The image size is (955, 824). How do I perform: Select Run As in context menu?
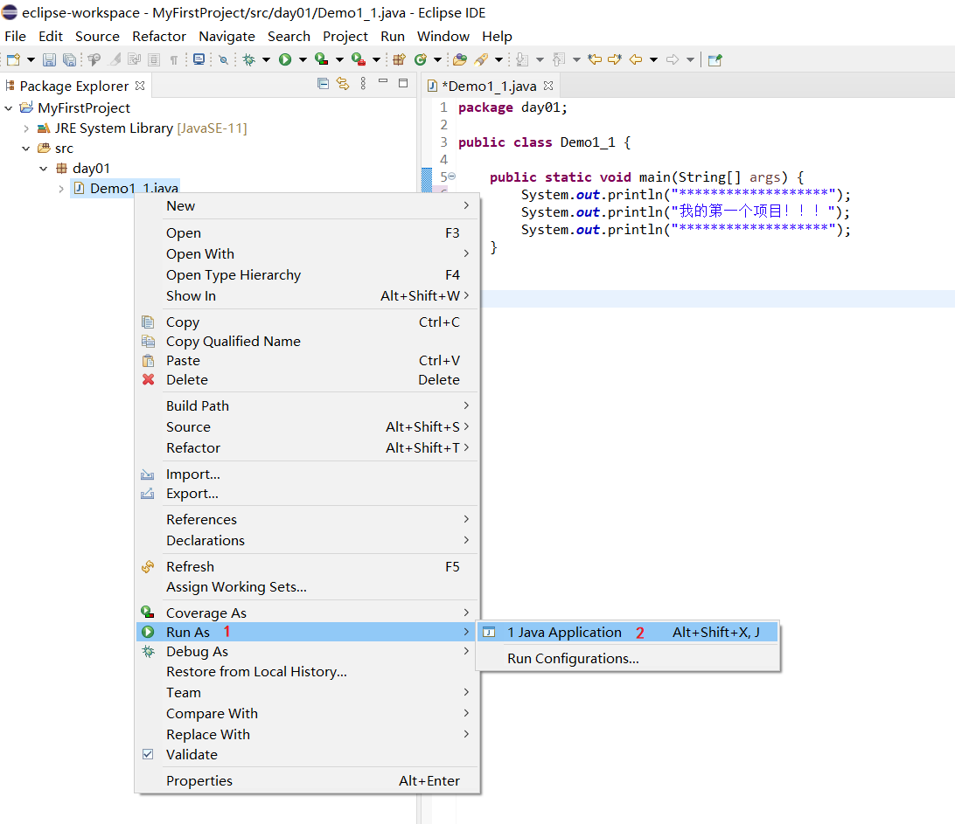307,633
